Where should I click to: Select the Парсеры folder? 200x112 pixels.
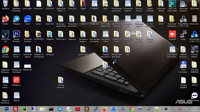(72, 34)
